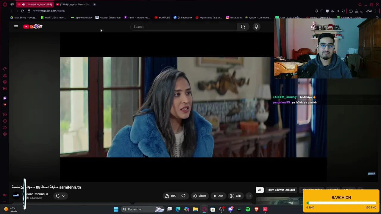The width and height of the screenshot is (381, 214).
Task: Open a new tab with the plus button
Action: (x=94, y=4)
